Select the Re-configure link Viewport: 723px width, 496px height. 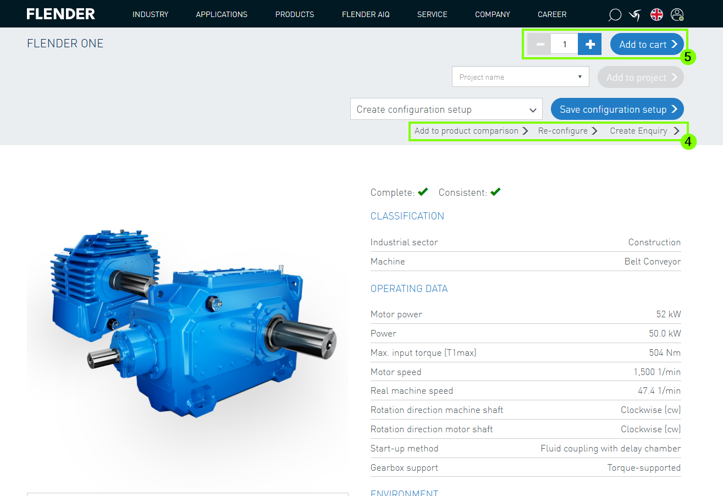(567, 131)
